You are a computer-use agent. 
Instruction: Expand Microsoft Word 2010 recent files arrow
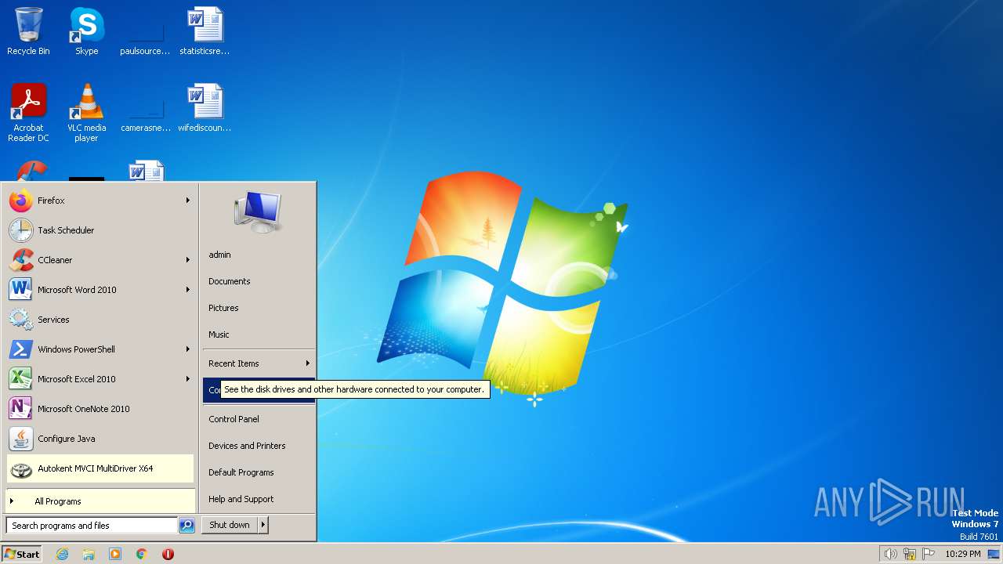click(188, 290)
